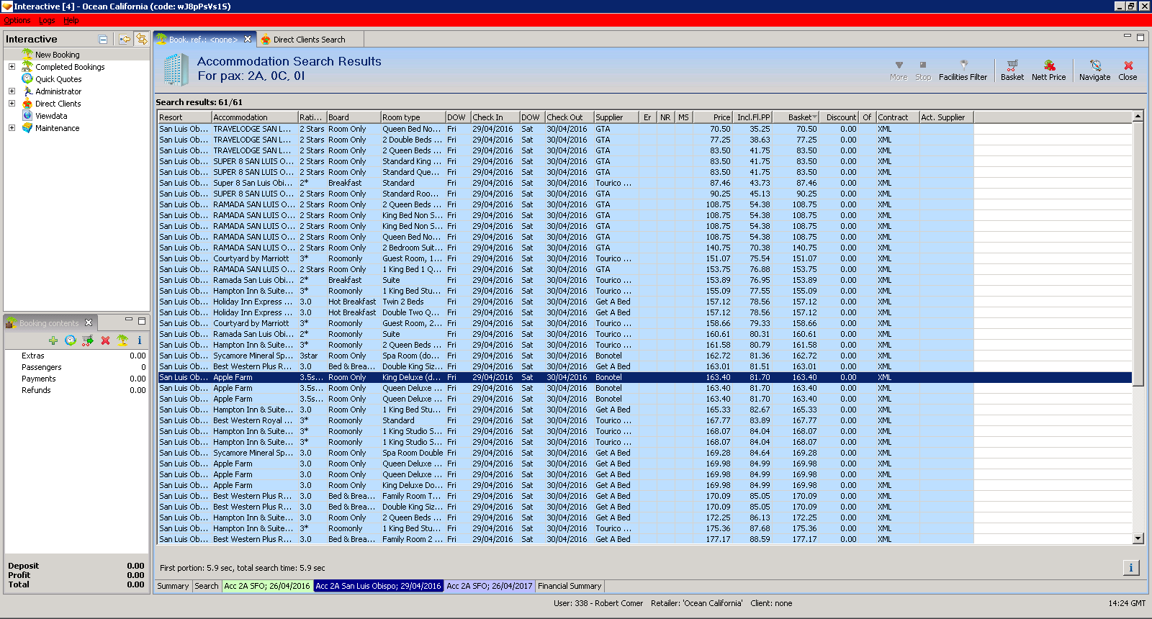1152x619 pixels.
Task: Click the Direct Clients person icon
Action: point(27,104)
